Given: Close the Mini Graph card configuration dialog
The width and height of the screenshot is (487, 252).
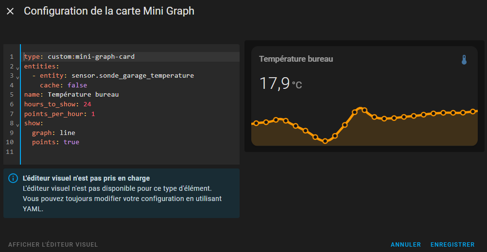Looking at the screenshot, I should click(x=10, y=11).
